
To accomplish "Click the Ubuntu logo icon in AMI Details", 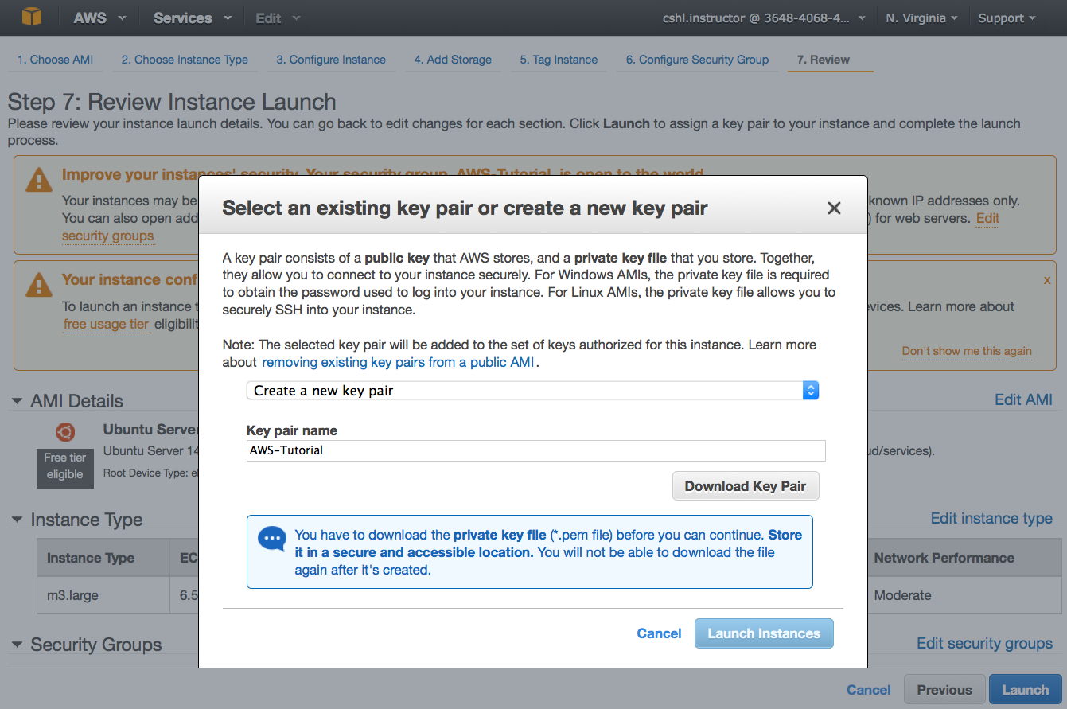I will 65,432.
